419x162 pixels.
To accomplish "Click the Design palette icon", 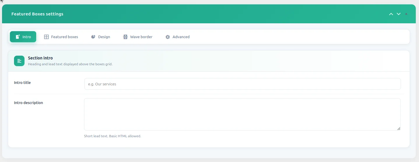I will (x=93, y=37).
